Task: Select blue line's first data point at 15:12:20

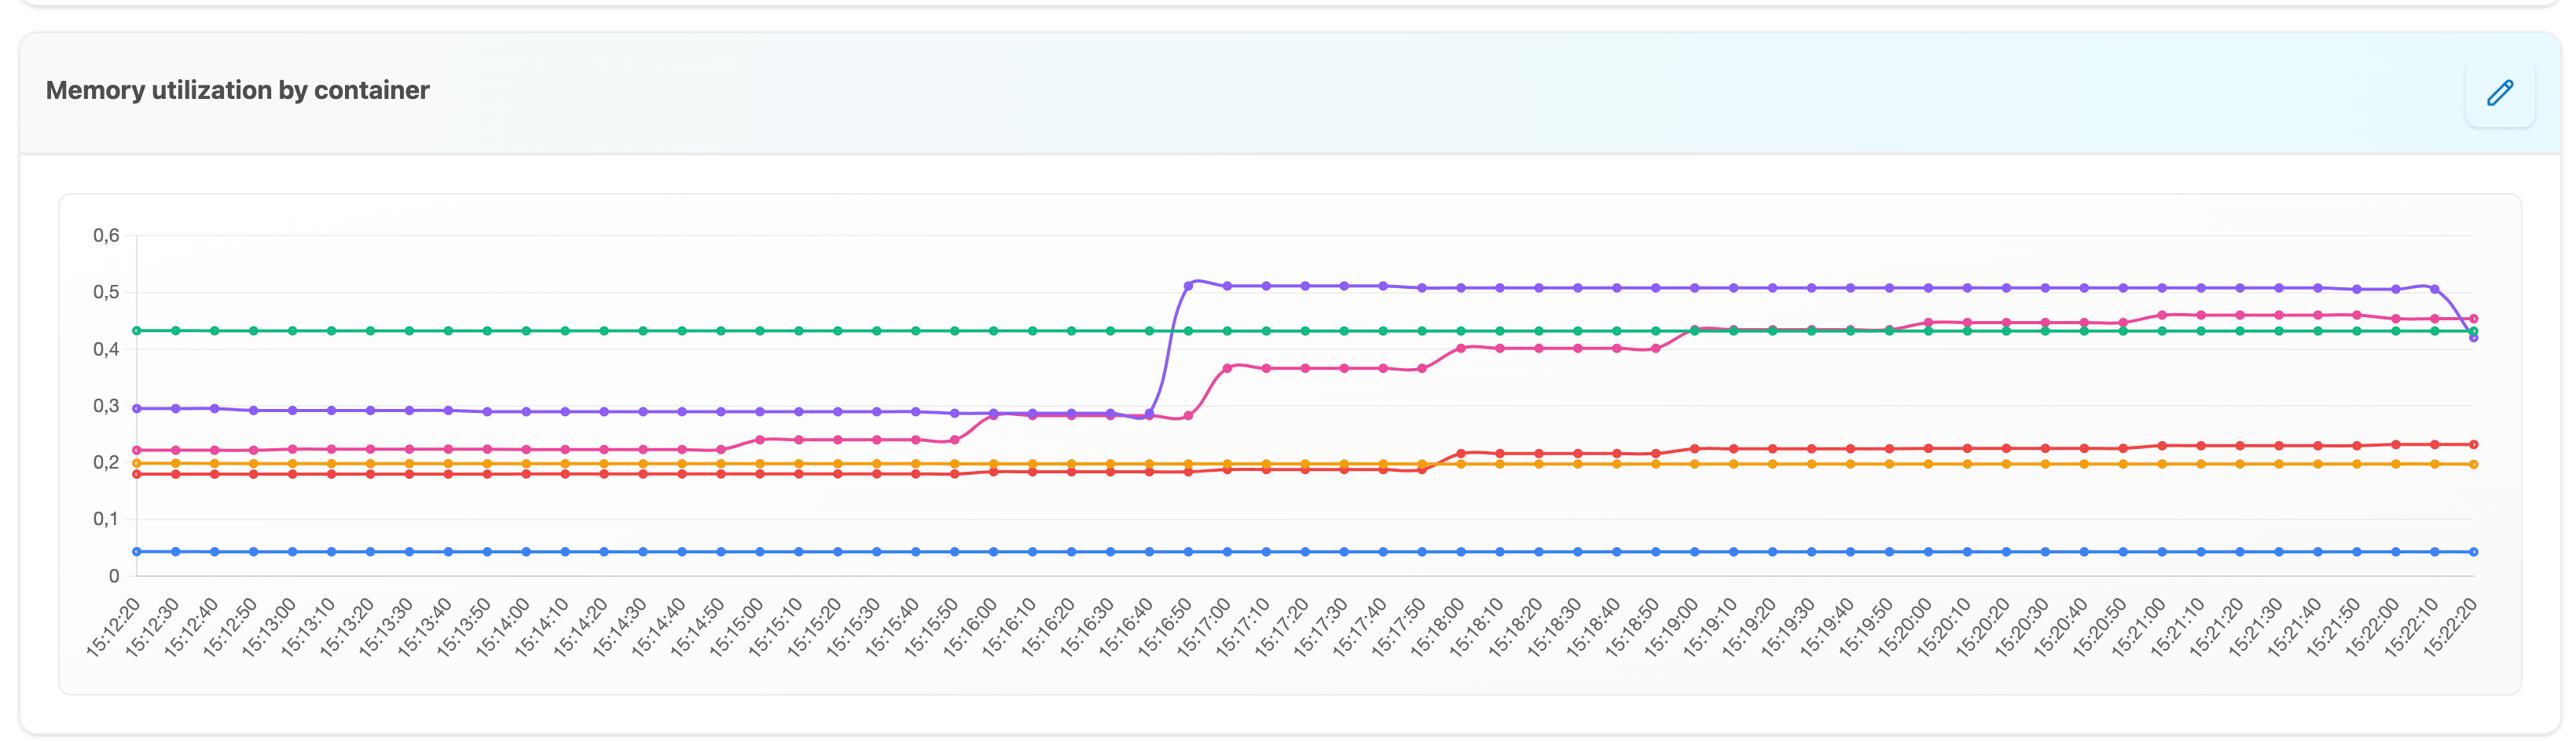Action: [x=137, y=551]
